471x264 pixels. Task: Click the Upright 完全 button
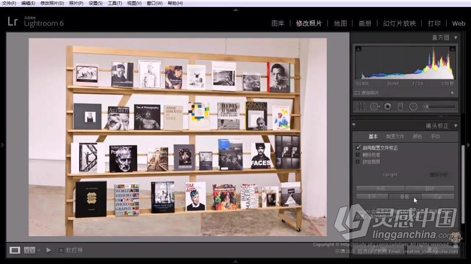tap(438, 197)
